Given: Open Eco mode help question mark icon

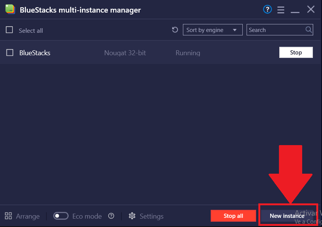Looking at the screenshot, I should pos(111,216).
